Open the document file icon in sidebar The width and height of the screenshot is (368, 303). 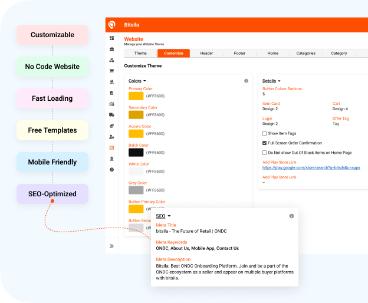(x=111, y=93)
